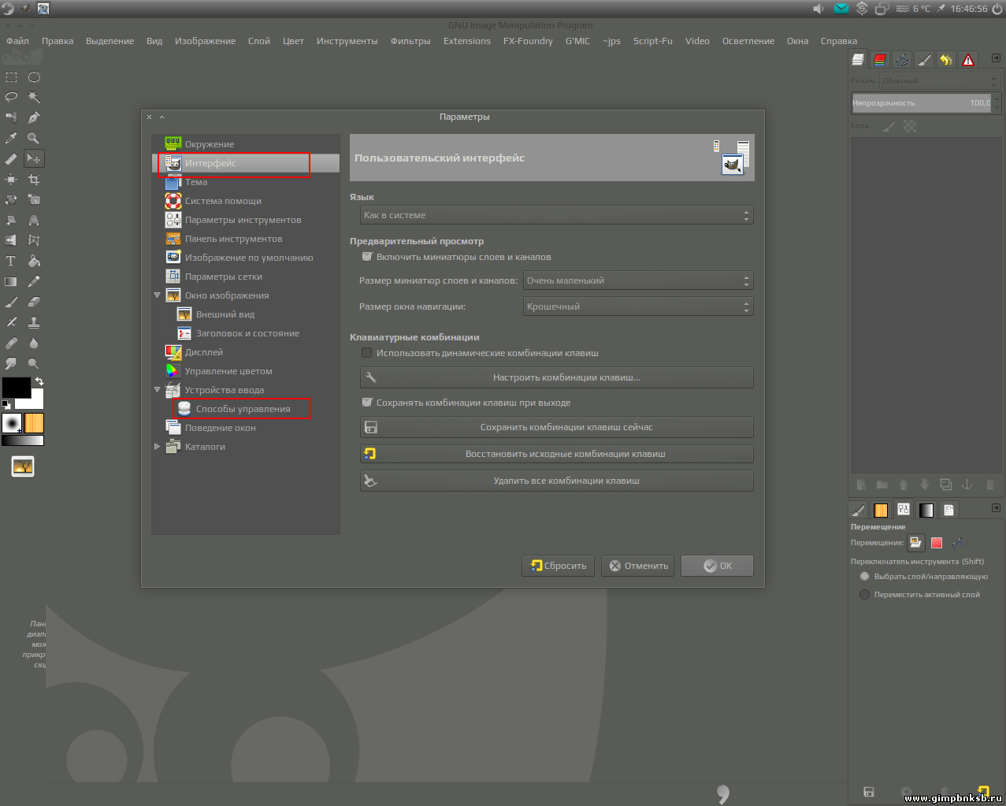This screenshot has height=806, width=1006.
Task: Expand the 'Каталоги' tree node
Action: pyautogui.click(x=157, y=447)
